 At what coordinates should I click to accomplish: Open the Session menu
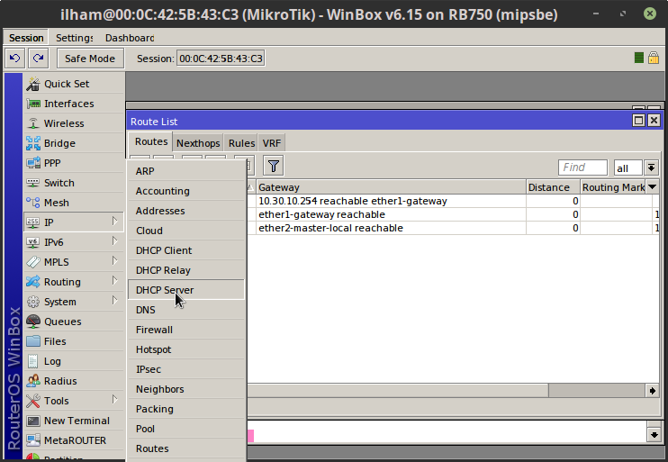[26, 38]
